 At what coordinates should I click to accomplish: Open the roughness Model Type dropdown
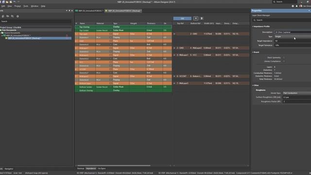pos(297,93)
